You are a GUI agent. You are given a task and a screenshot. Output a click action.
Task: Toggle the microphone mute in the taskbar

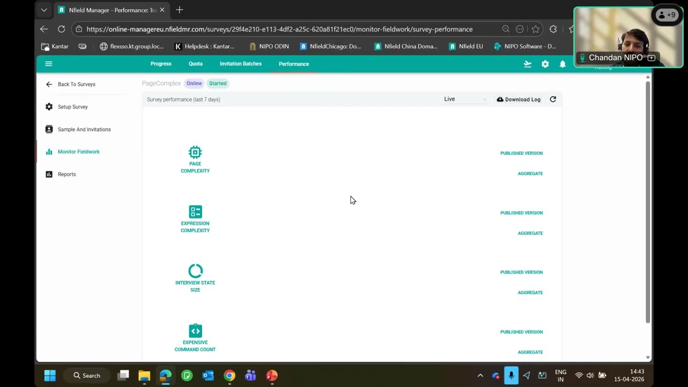[x=511, y=375]
